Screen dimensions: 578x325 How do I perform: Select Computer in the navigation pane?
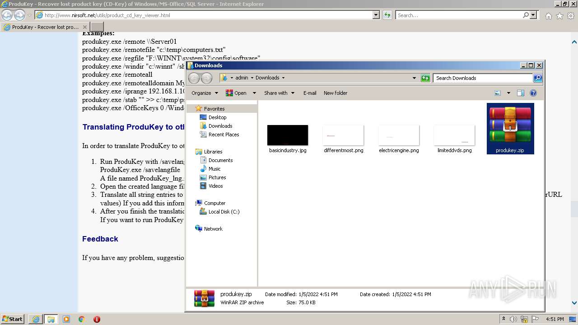214,203
